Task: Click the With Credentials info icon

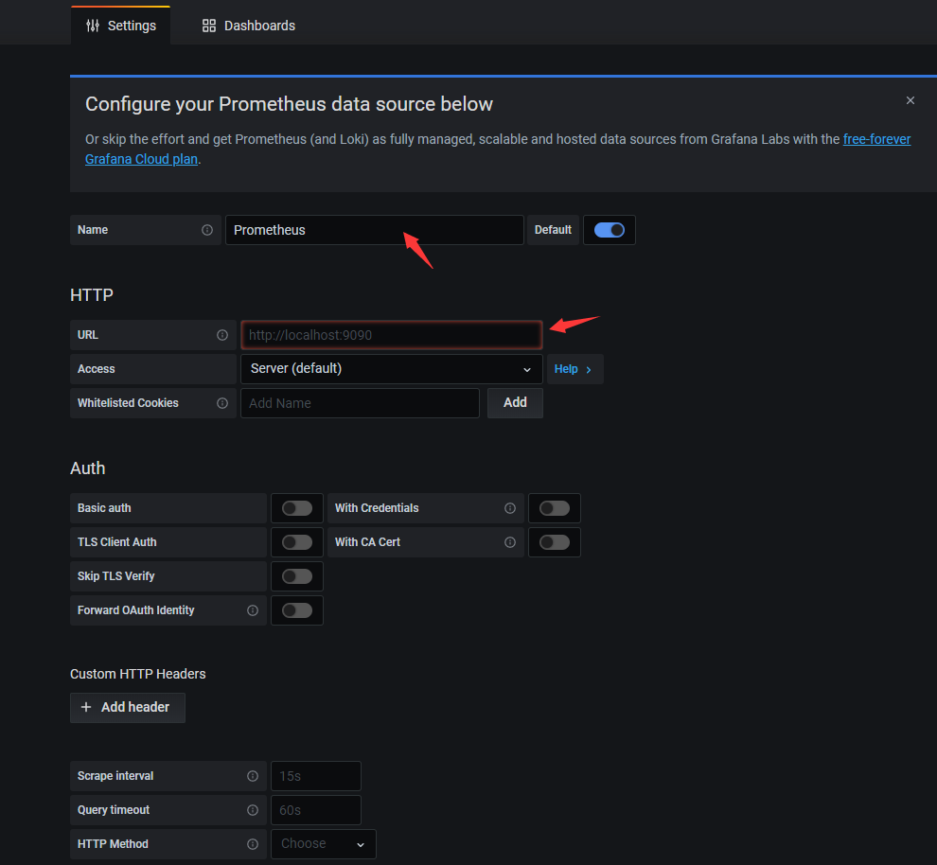Action: click(510, 508)
